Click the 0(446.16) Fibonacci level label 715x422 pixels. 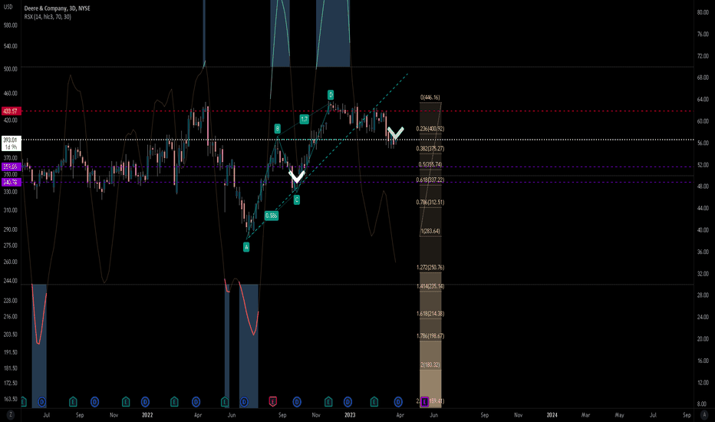pos(430,97)
